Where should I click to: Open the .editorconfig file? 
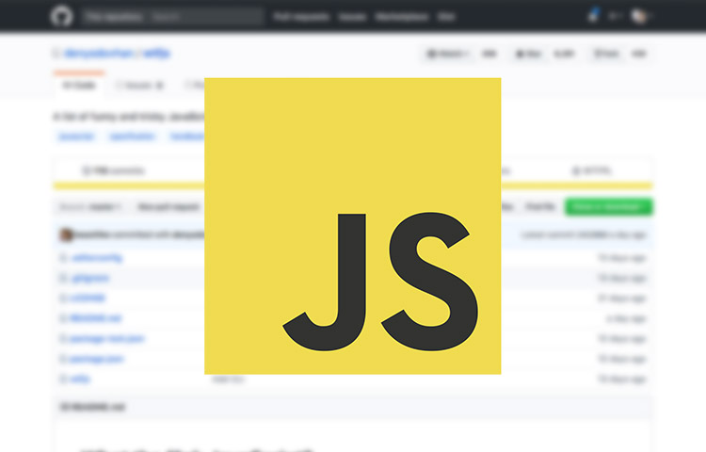[x=96, y=257]
